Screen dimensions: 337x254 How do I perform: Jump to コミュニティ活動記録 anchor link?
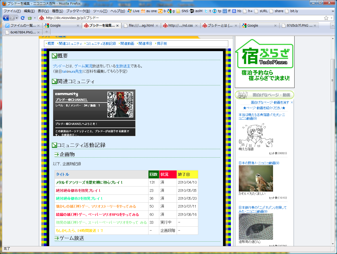[x=101, y=43]
